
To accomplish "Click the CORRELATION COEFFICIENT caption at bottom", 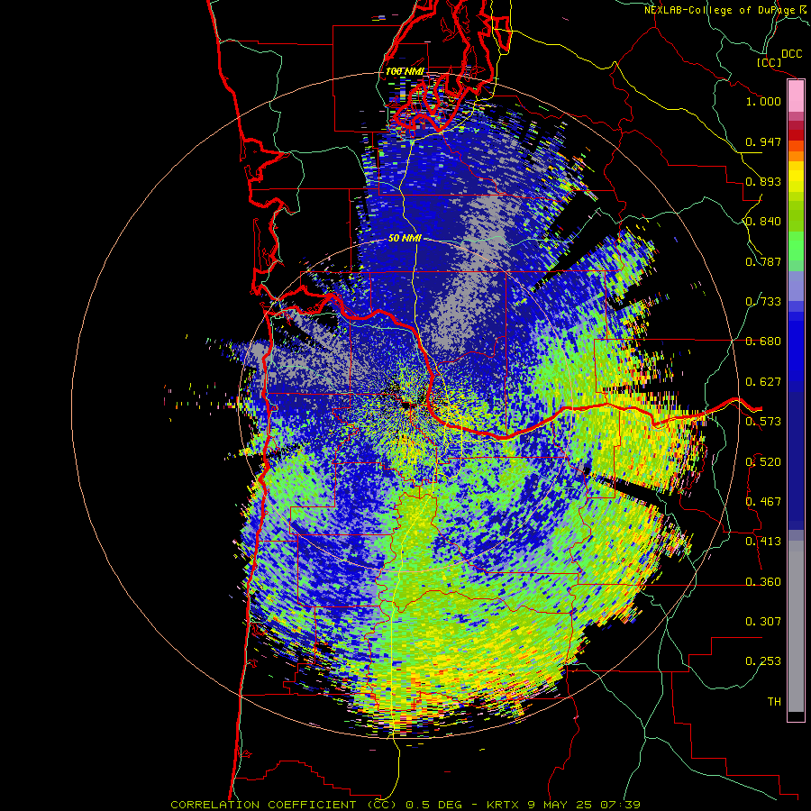I will pyautogui.click(x=405, y=805).
